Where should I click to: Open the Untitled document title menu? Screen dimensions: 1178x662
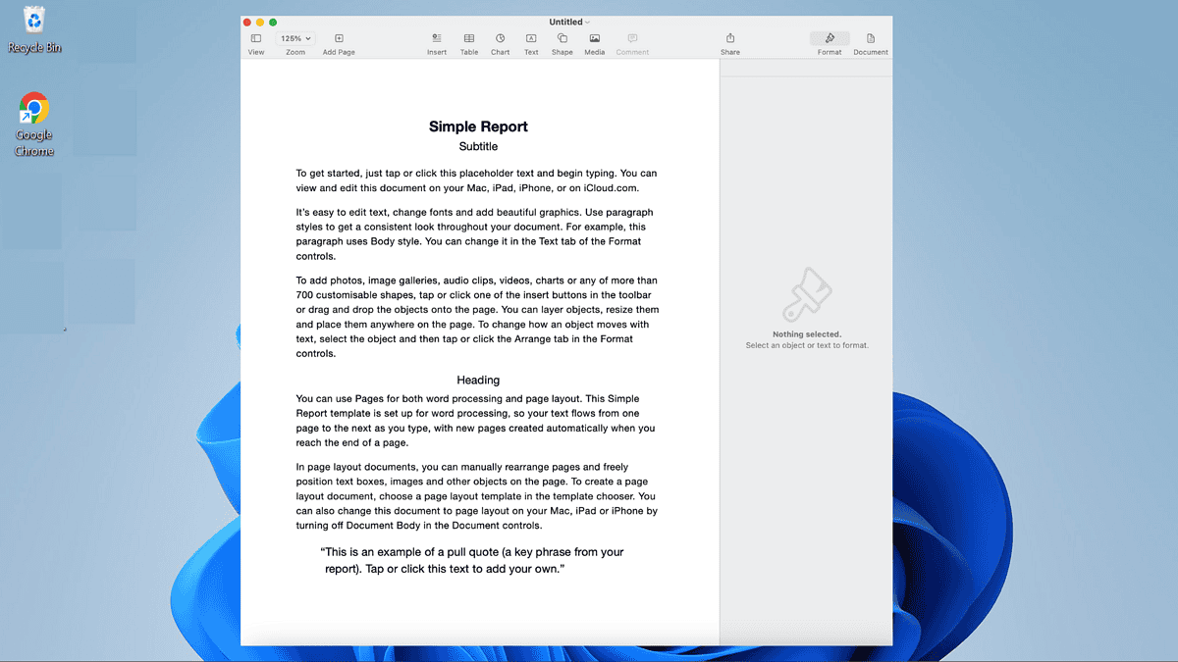tap(569, 21)
